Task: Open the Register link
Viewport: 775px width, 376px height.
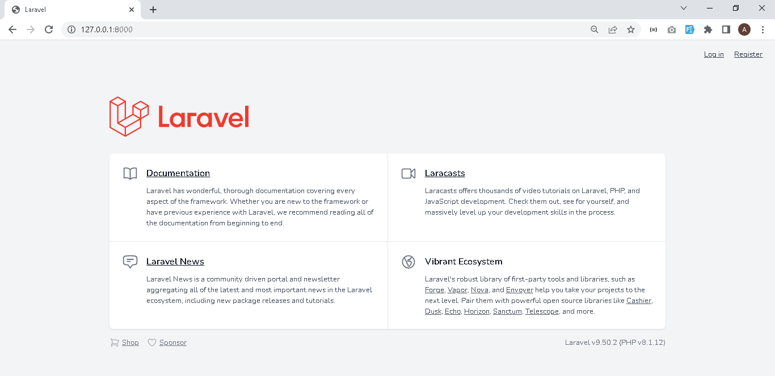Action: click(x=748, y=54)
